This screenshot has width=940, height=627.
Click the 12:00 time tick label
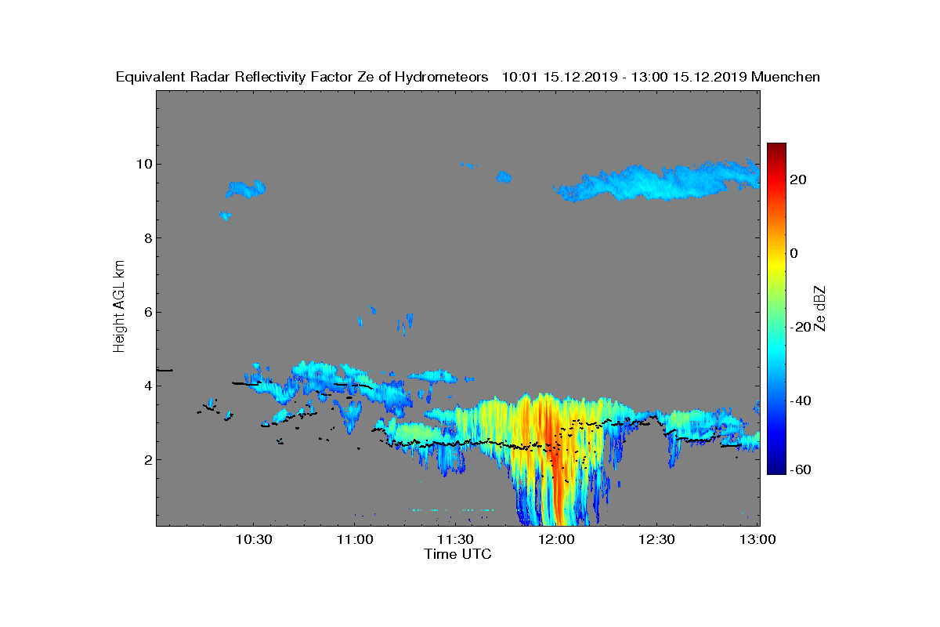[555, 540]
